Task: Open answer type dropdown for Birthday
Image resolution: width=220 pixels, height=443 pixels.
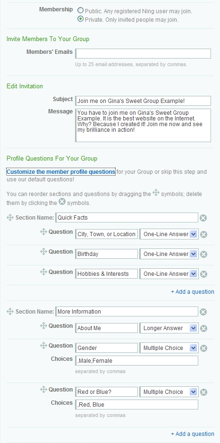Action: (x=169, y=254)
